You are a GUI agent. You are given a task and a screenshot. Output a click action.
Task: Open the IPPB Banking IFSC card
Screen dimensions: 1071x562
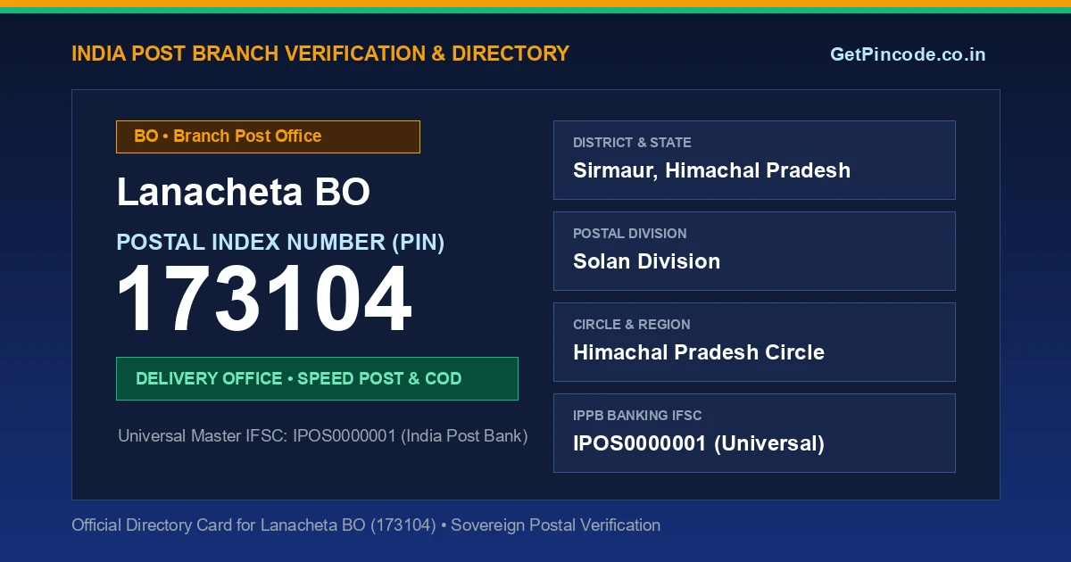point(754,433)
